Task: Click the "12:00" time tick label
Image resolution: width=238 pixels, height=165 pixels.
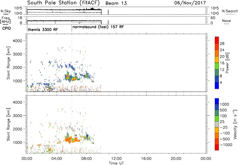Action: [x=116, y=159]
